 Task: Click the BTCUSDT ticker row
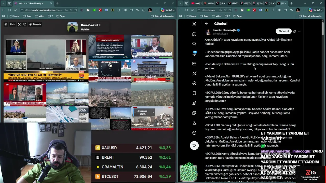click(x=133, y=176)
